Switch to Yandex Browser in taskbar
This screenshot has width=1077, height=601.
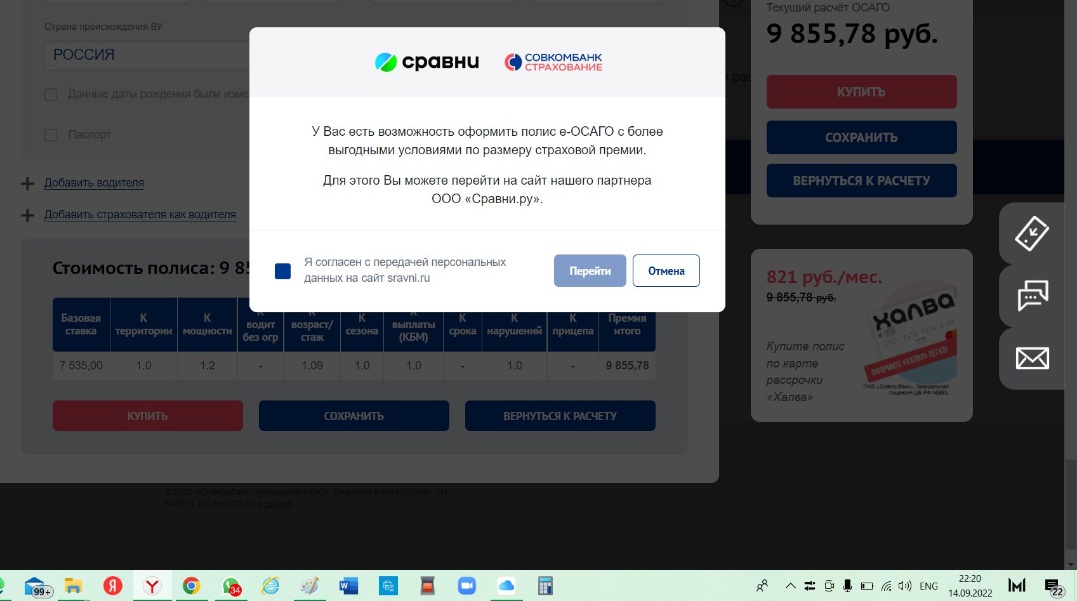(x=152, y=586)
